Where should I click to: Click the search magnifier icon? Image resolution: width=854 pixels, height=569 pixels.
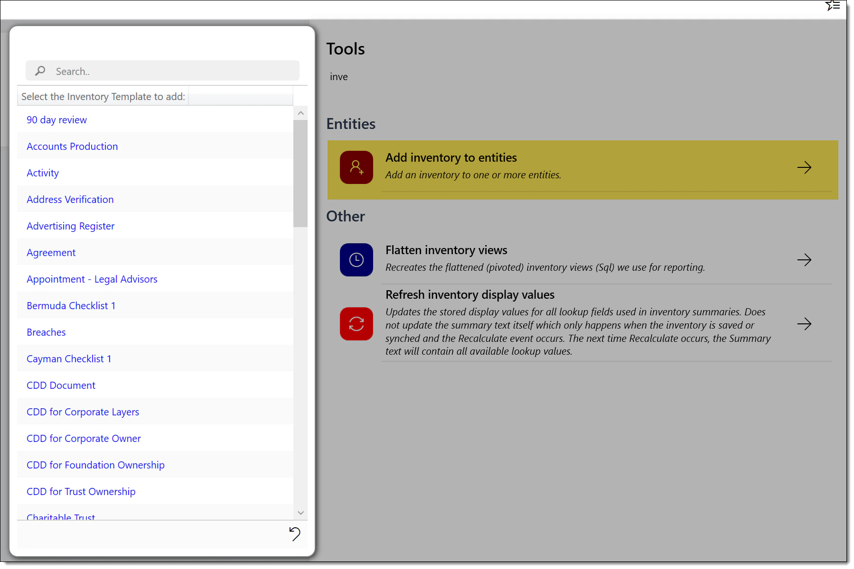40,71
